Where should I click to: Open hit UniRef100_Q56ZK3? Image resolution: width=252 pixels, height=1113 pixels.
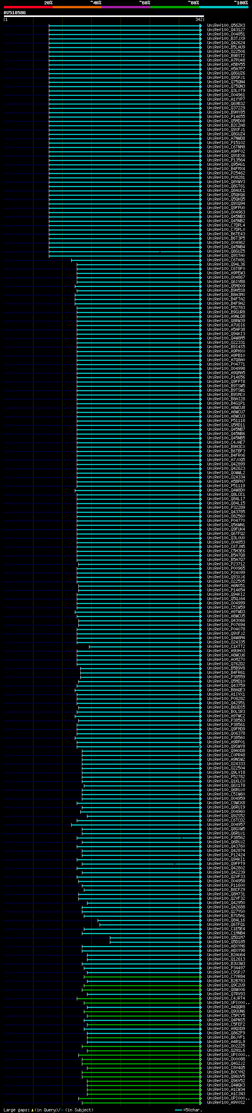pos(226,26)
